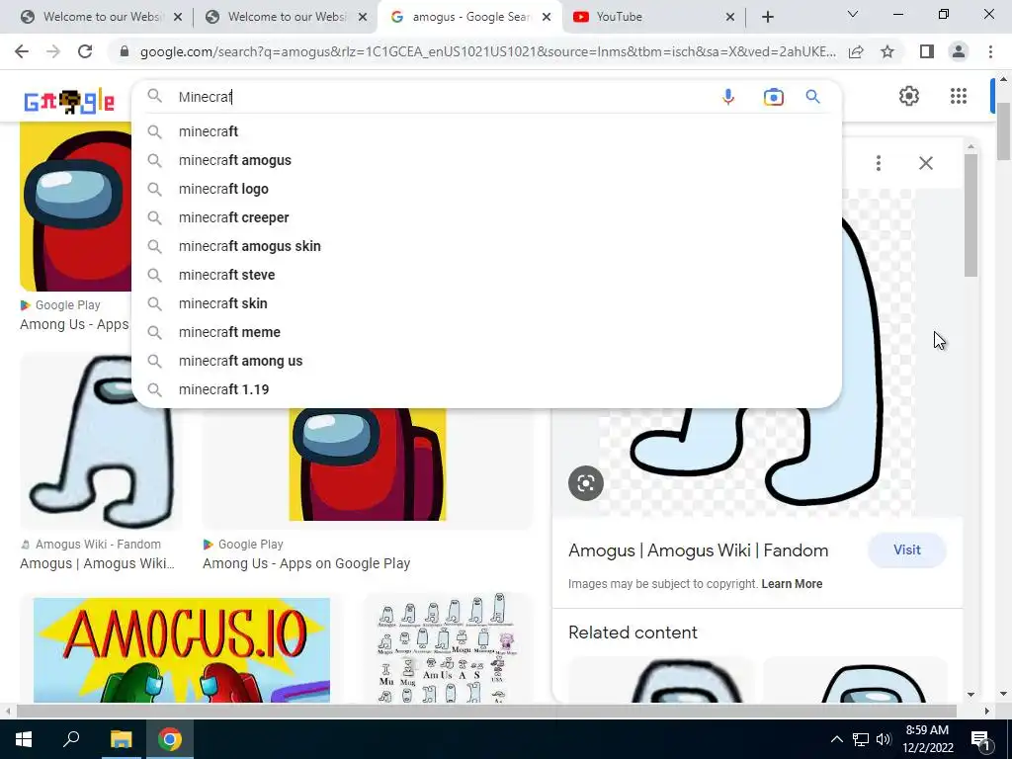Open the image preview more-options menu
Viewport: 1012px width, 759px height.
[x=879, y=163]
